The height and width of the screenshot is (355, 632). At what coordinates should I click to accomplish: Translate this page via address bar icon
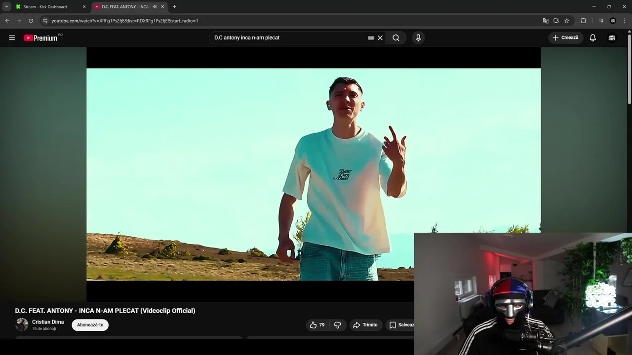[x=546, y=21]
